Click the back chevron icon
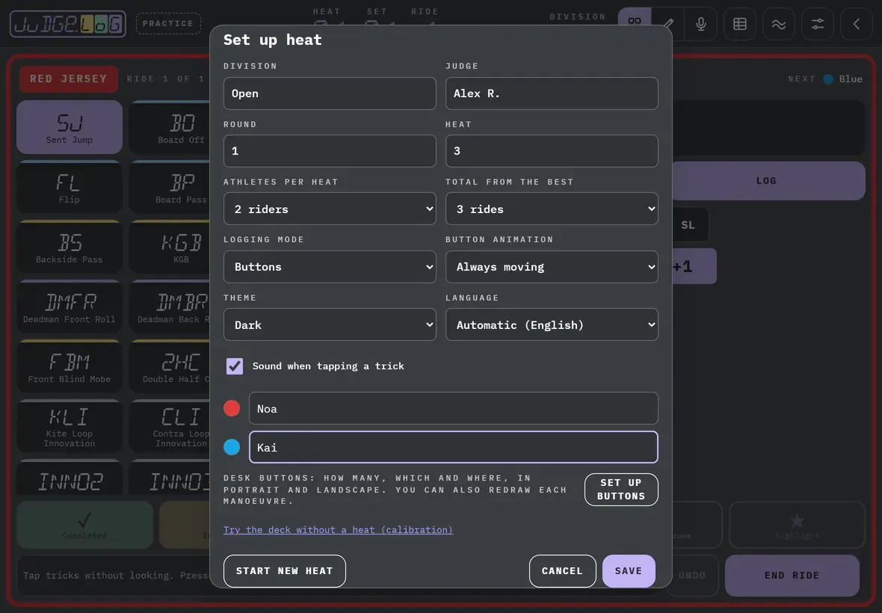 click(856, 24)
